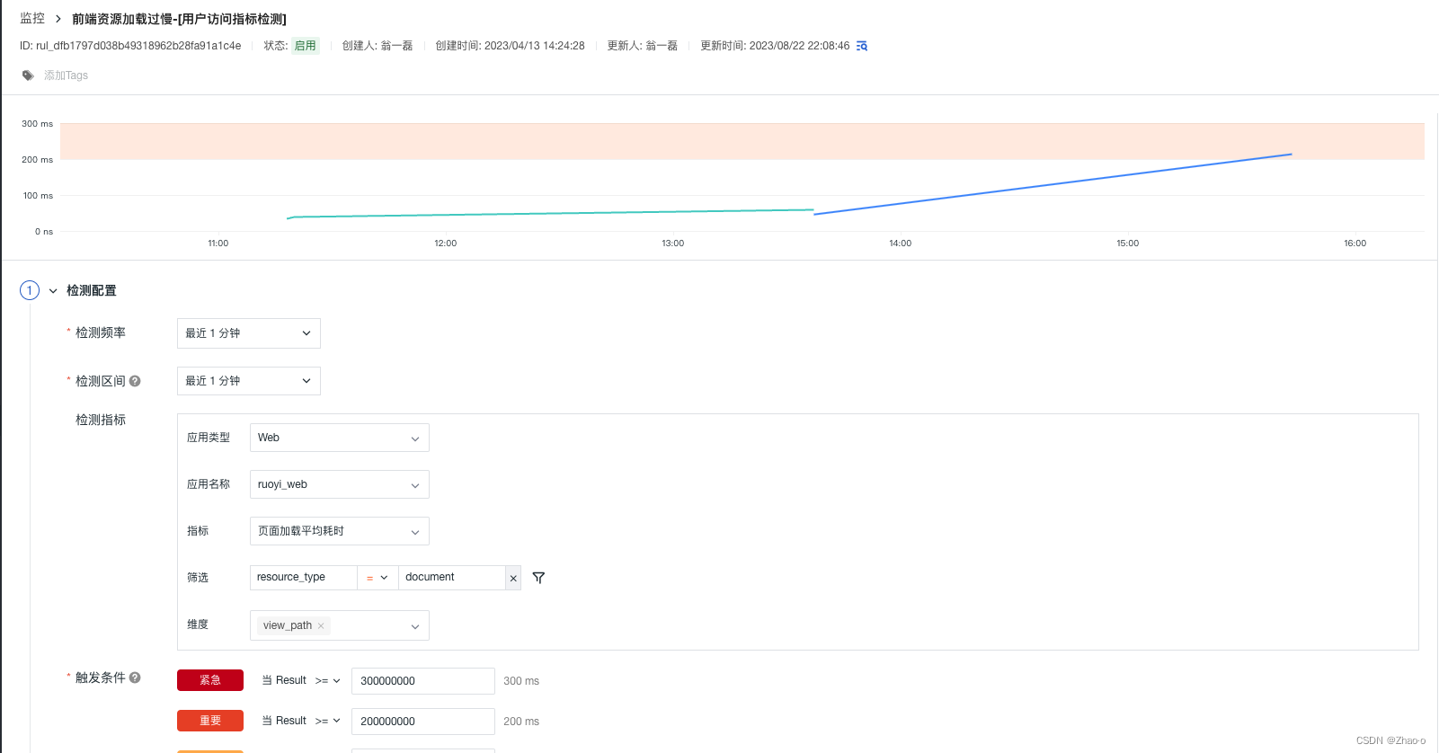The height and width of the screenshot is (753, 1439).
Task: Click the search-list icon after update time
Action: (862, 46)
